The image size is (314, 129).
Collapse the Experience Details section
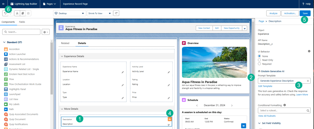62,56
